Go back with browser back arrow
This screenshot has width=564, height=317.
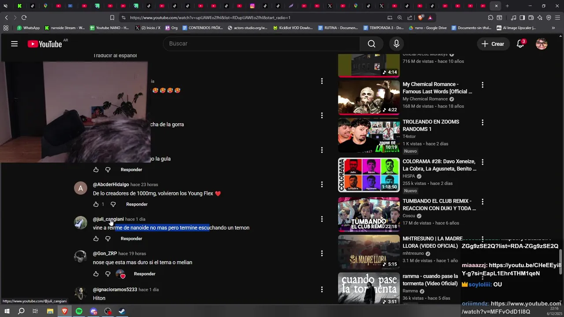(x=6, y=18)
